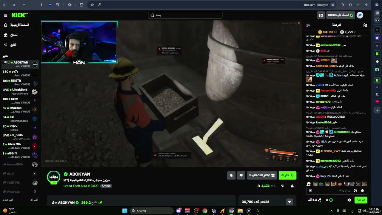This screenshot has height=215, width=382.
Task: Add a shortcut with sidebar plus button
Action: tap(377, 110)
